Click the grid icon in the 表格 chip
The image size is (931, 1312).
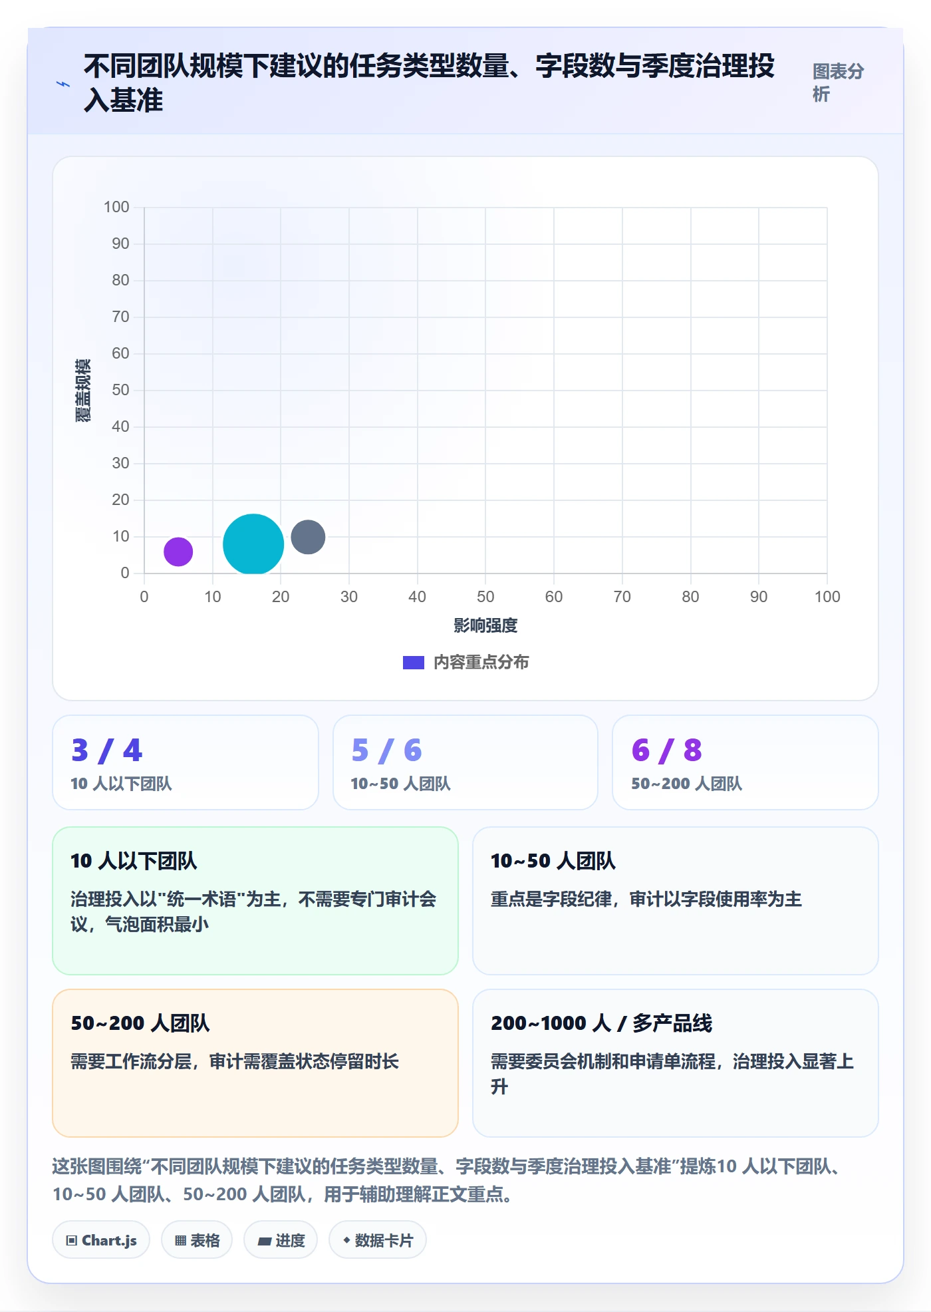point(181,1241)
